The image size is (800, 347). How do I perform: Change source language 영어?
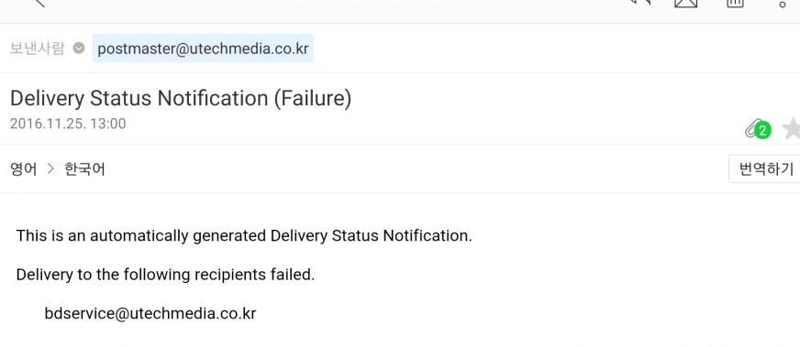[24, 168]
